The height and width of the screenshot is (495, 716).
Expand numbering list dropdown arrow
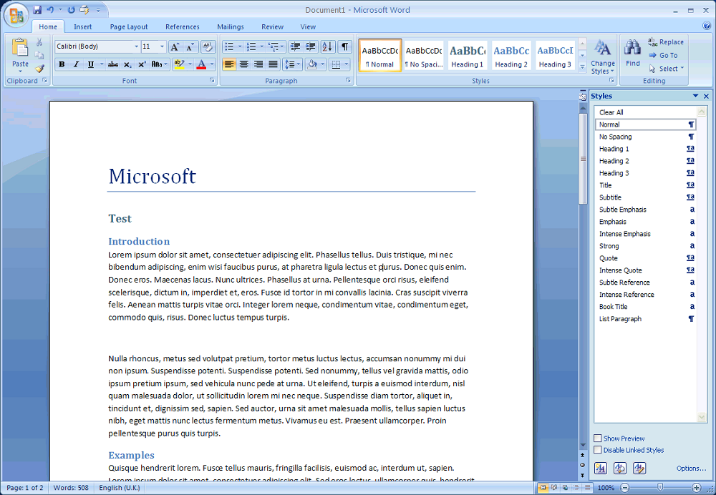261,46
